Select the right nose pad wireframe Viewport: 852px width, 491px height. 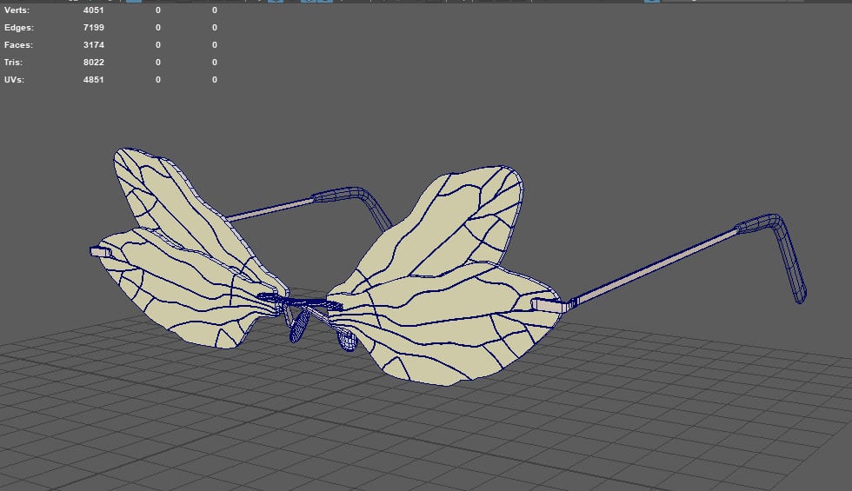347,340
